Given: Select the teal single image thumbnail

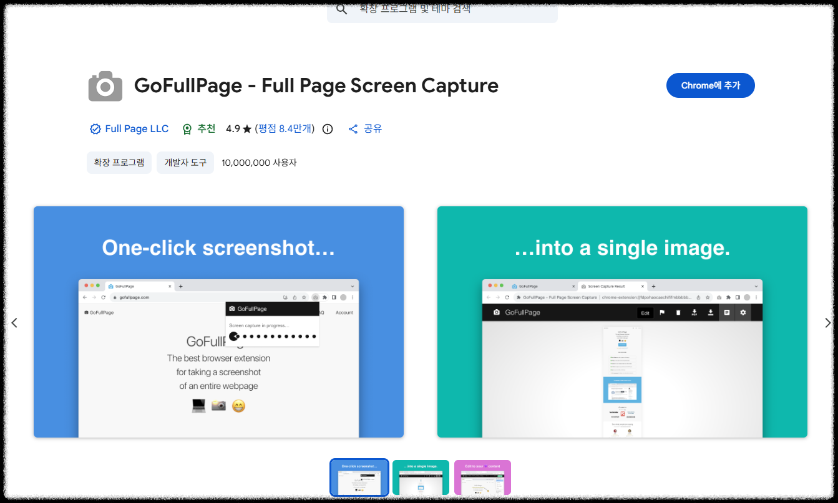Looking at the screenshot, I should click(421, 477).
